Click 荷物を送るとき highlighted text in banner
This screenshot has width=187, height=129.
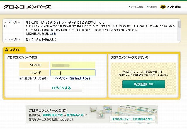(x=53, y=115)
